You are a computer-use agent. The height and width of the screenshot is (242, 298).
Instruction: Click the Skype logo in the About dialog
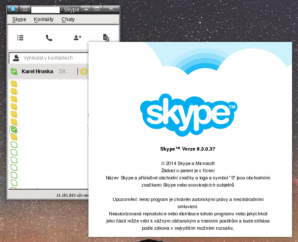pyautogui.click(x=188, y=115)
